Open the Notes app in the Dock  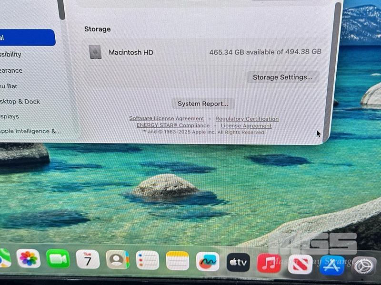178,261
